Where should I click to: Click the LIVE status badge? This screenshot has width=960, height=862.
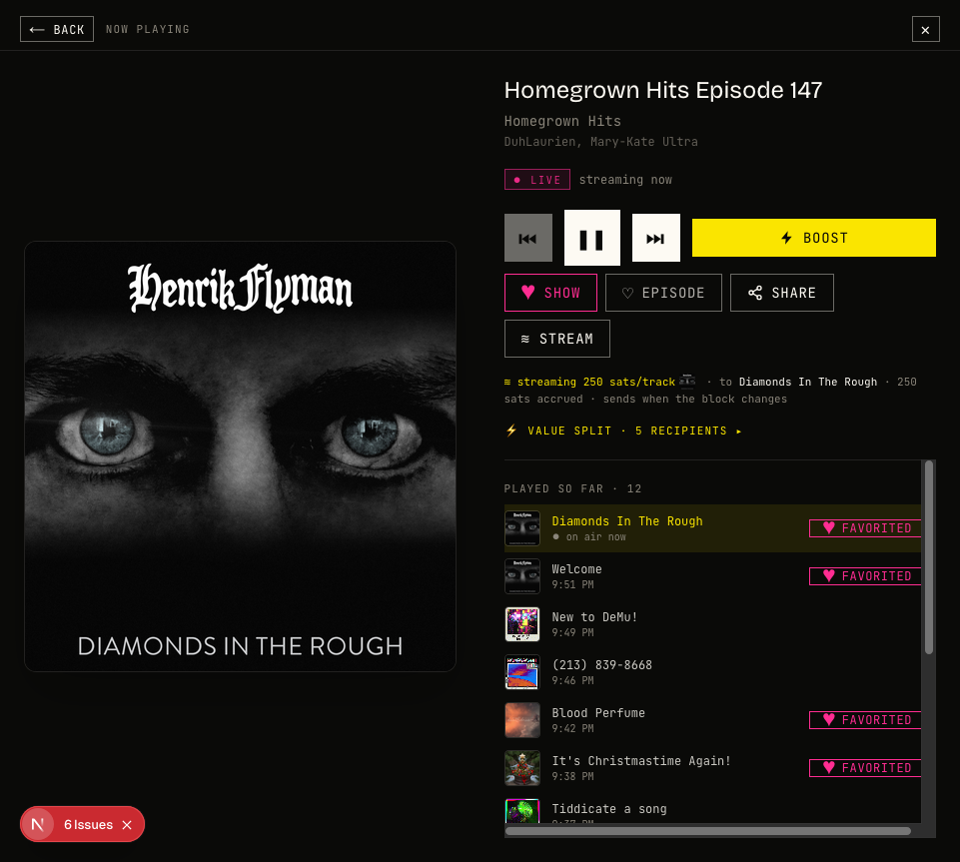click(x=536, y=180)
